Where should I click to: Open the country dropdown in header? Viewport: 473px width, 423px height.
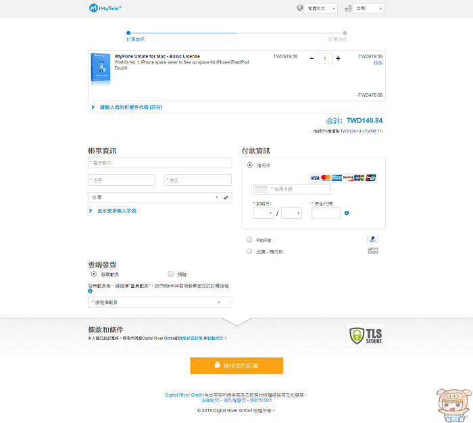369,9
